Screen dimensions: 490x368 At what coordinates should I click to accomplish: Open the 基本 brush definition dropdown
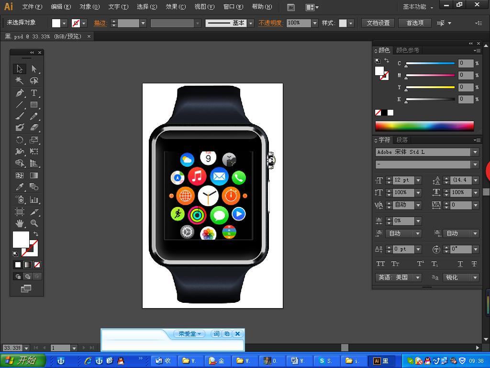click(x=251, y=23)
